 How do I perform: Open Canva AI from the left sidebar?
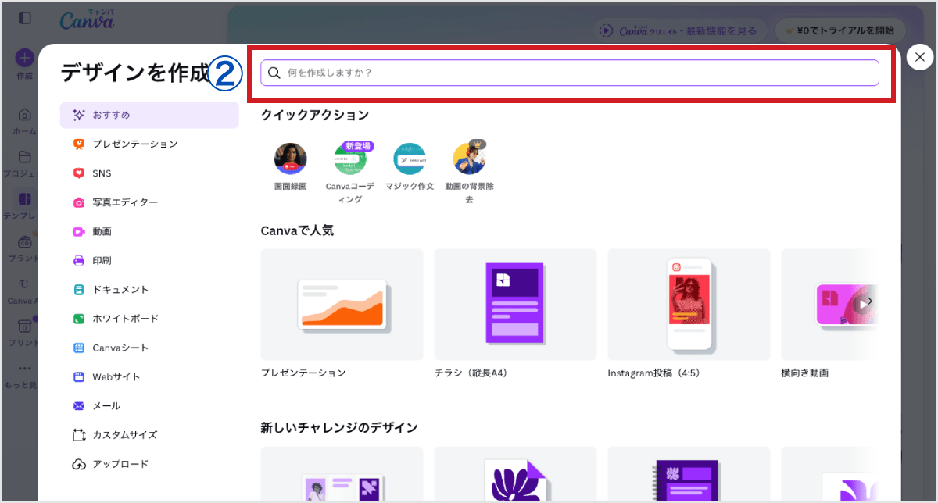click(x=23, y=287)
